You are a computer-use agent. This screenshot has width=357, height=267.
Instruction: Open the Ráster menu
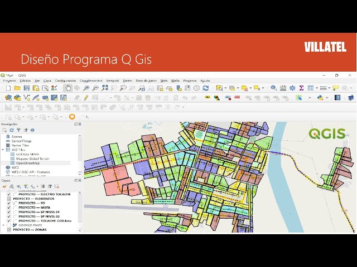[x=128, y=81]
